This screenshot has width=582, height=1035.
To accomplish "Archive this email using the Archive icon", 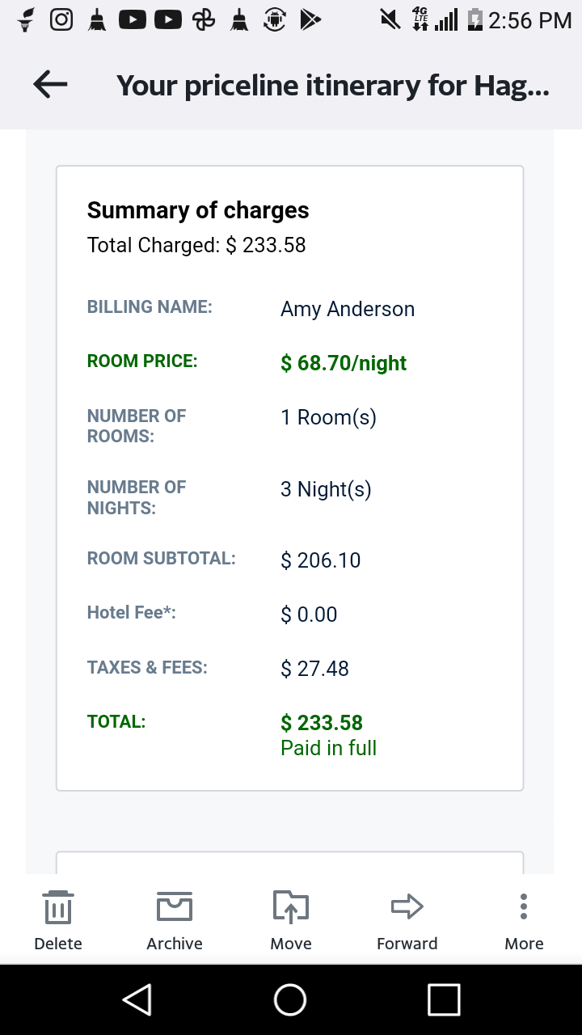I will click(175, 907).
